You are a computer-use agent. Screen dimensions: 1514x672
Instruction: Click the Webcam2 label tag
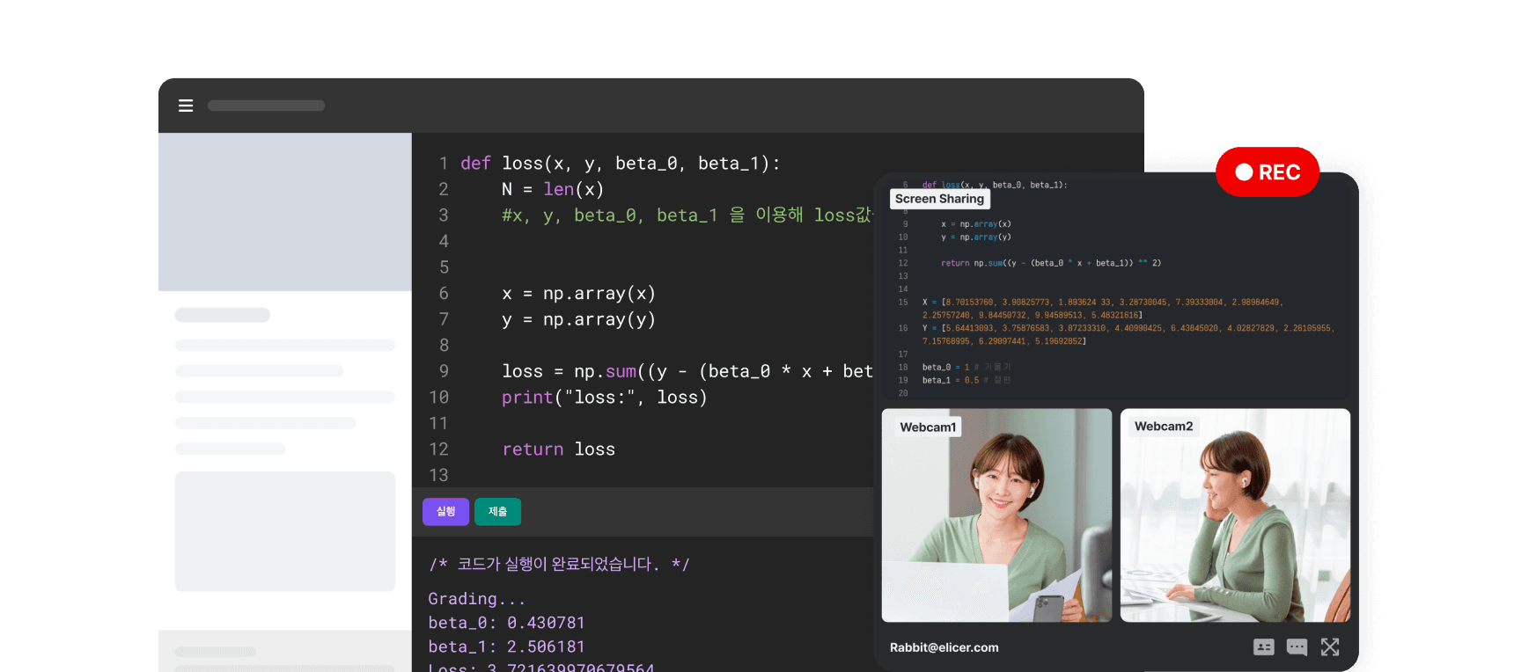tap(1163, 427)
